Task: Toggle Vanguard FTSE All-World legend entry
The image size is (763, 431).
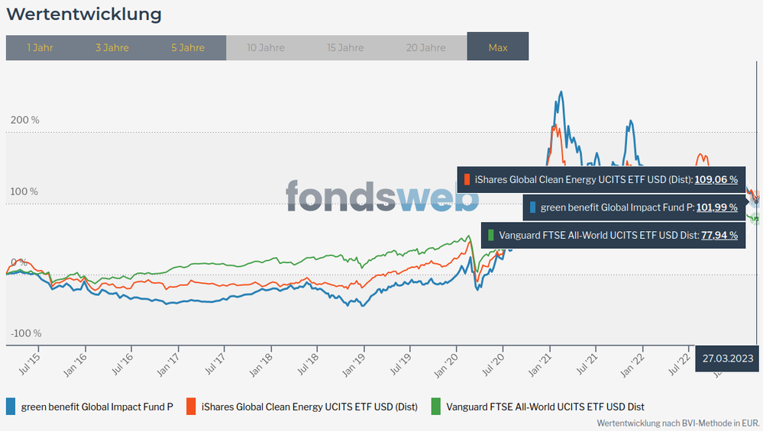Action: coord(545,407)
